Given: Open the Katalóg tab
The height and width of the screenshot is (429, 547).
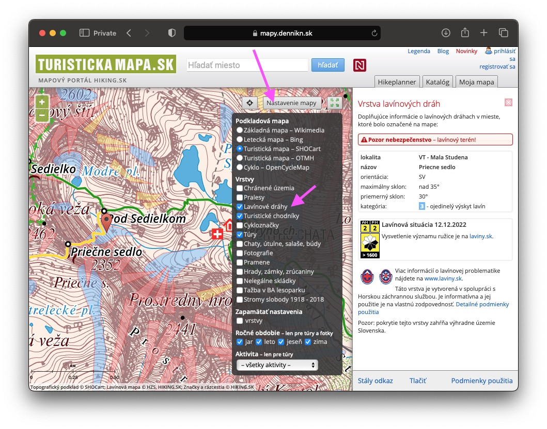Looking at the screenshot, I should [x=438, y=81].
